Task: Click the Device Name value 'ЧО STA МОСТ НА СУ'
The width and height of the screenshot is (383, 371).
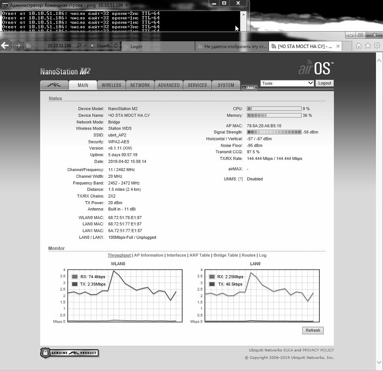Action: [129, 115]
